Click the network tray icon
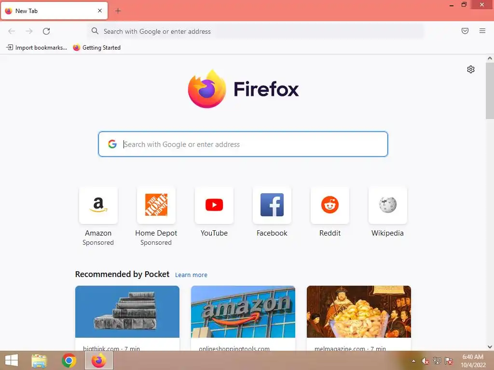The height and width of the screenshot is (370, 494). (437, 361)
